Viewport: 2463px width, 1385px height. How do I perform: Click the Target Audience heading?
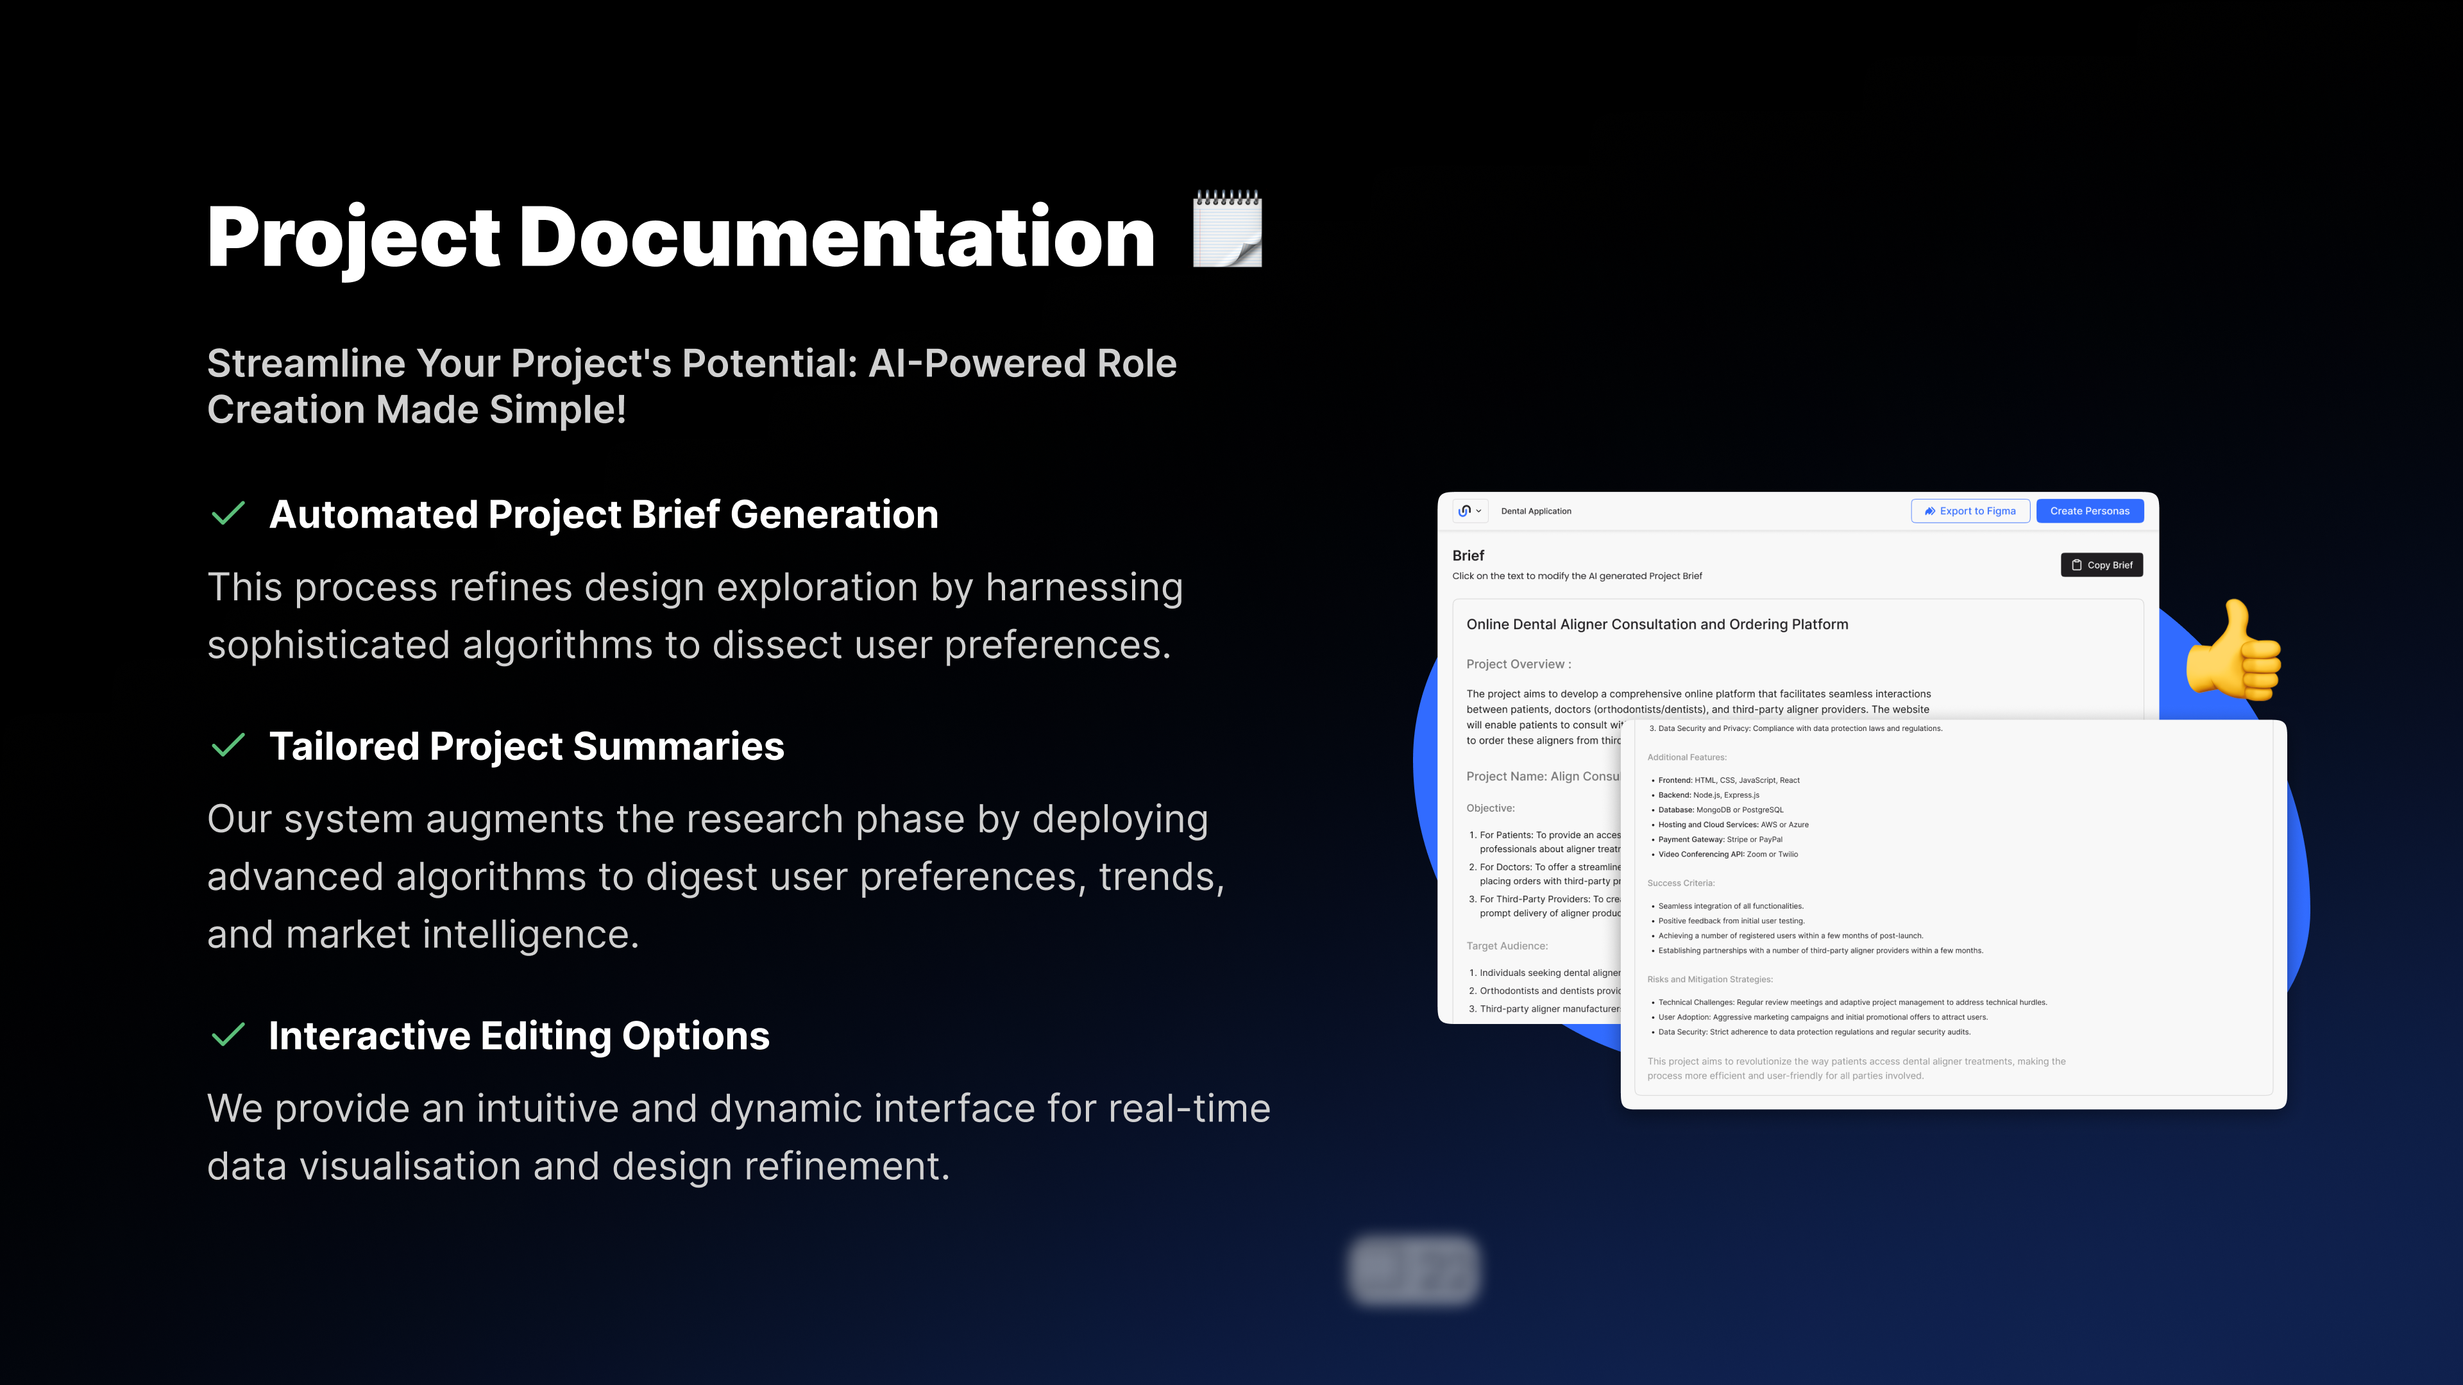[1506, 945]
